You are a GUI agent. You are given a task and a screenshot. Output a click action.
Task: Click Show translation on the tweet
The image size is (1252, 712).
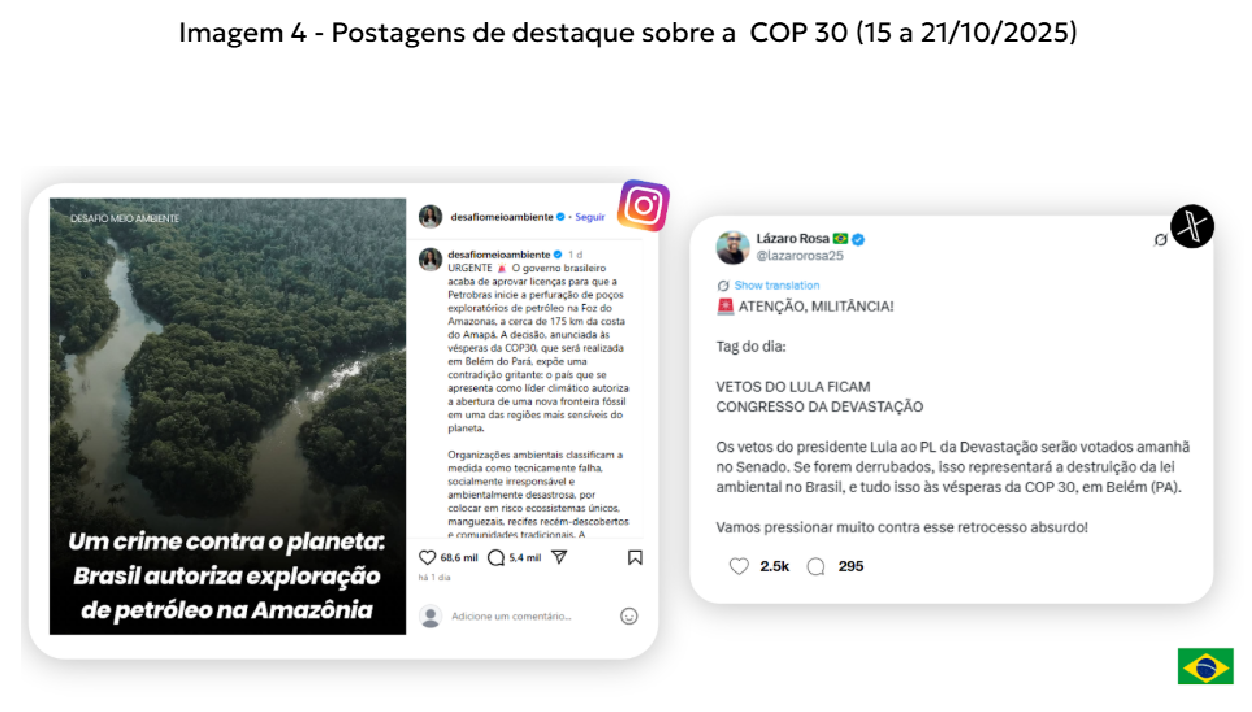776,285
